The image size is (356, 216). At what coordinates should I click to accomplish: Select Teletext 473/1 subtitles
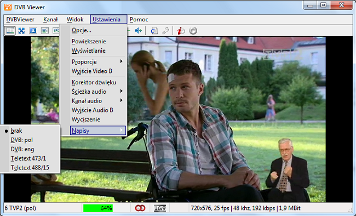(30, 158)
